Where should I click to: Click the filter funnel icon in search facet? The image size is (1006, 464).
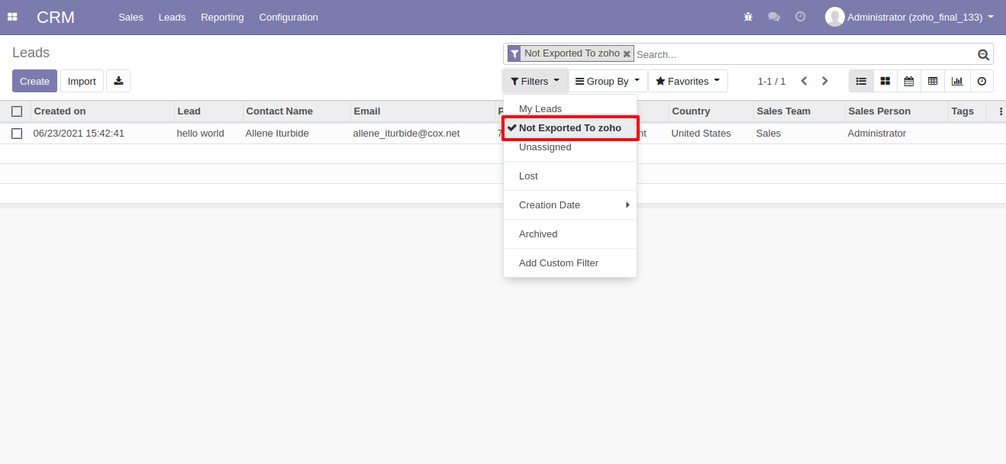pyautogui.click(x=515, y=53)
